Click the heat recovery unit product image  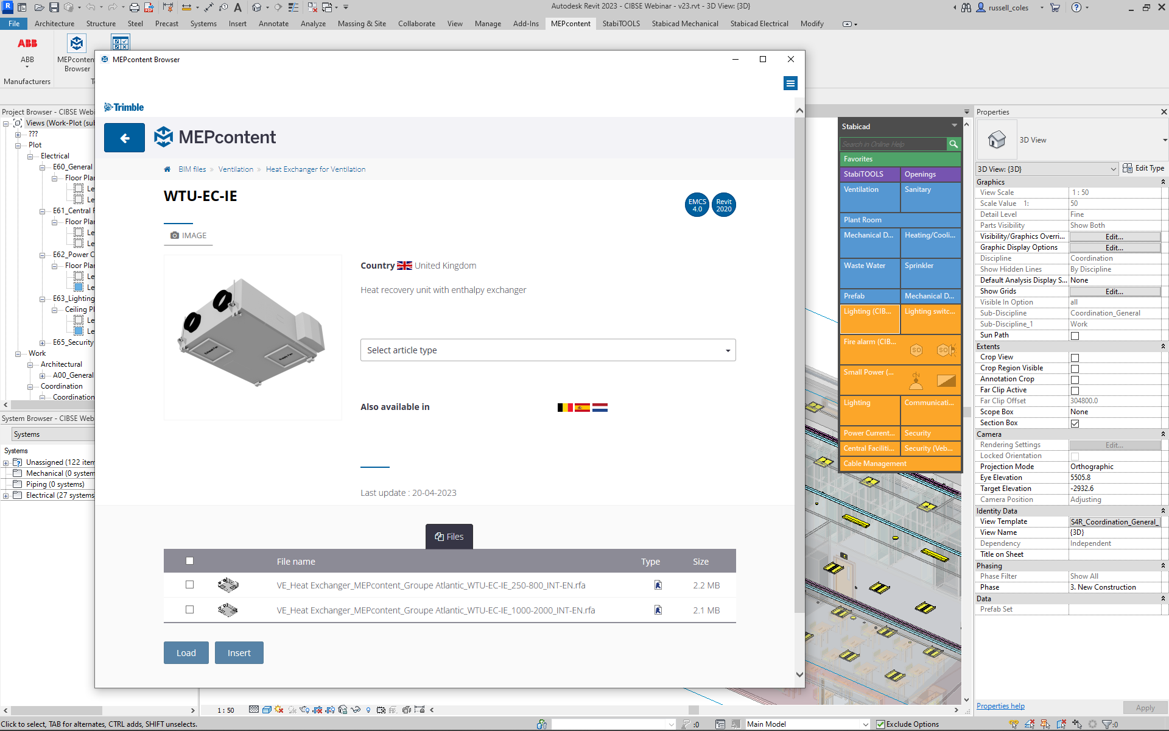point(253,337)
